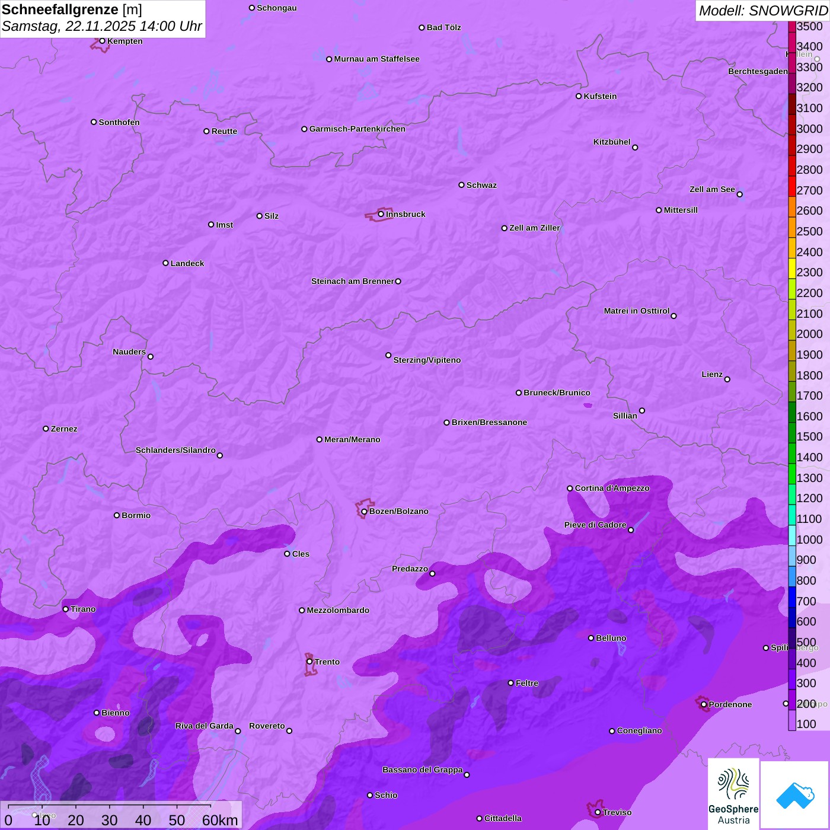Click the 1500 m green legend color

(x=792, y=433)
